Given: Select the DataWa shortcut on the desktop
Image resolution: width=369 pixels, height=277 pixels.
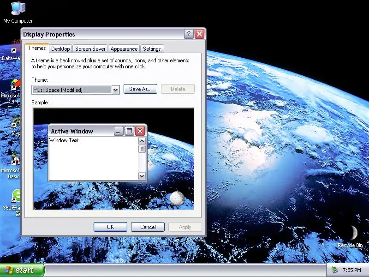Looking at the screenshot, I should (11, 50).
